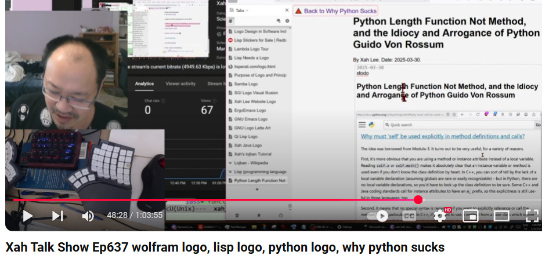Click the By Xah Lee date line
Viewport: 542px width, 262px height.
[x=387, y=60]
